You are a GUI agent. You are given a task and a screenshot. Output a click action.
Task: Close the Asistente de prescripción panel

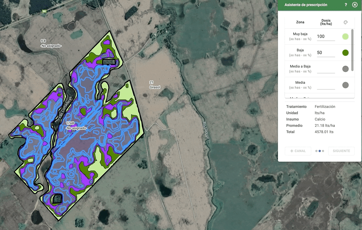(355, 5)
